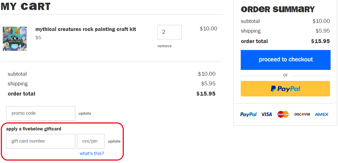Viewport: 338px width, 163px height.
Task: Click the AMEX card icon
Action: [x=321, y=114]
